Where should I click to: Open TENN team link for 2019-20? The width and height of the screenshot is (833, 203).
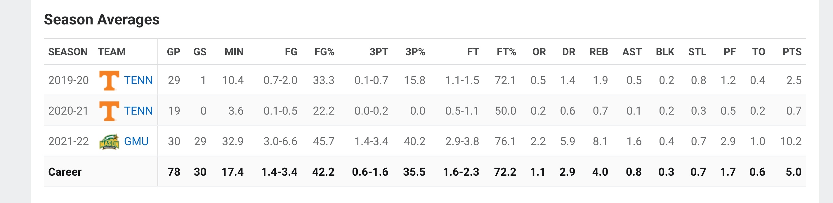[138, 80]
